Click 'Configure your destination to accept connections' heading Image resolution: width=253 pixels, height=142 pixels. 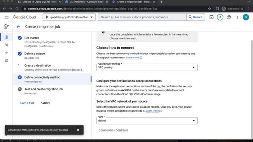pos(129,81)
